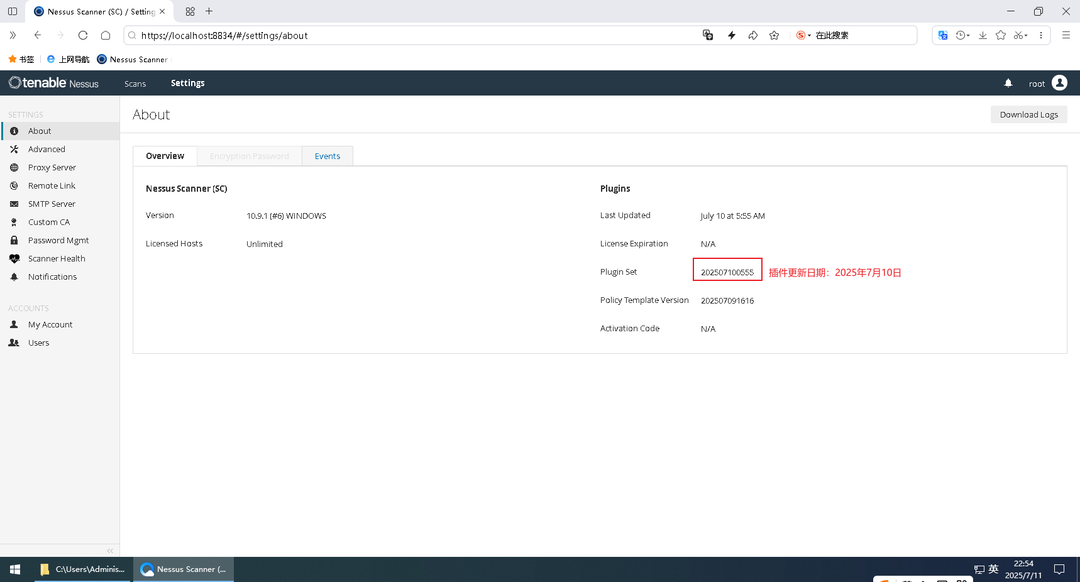The width and height of the screenshot is (1080, 582).
Task: Toggle the 英 input method indicator
Action: pyautogui.click(x=993, y=569)
